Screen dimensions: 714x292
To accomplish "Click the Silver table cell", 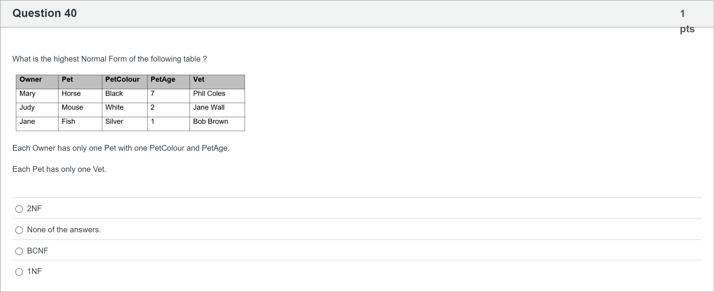I will point(114,121).
